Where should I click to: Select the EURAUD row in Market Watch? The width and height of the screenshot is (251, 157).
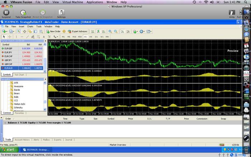coord(22,68)
